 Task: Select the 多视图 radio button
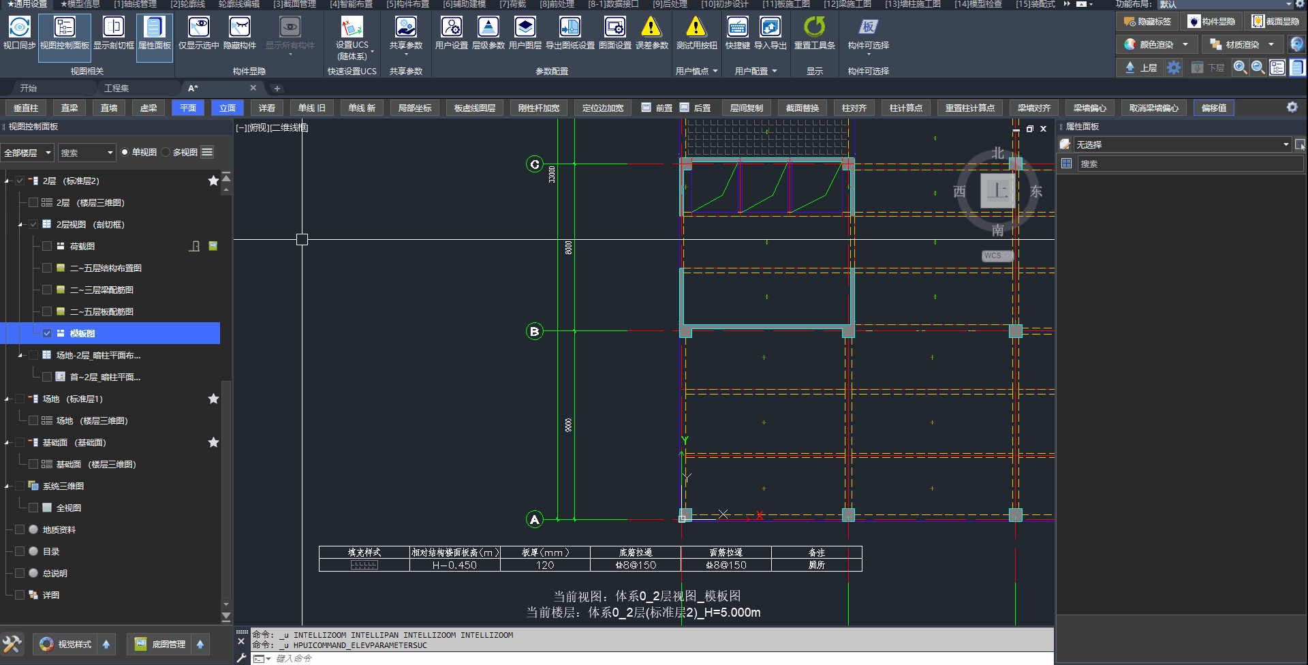[x=166, y=153]
